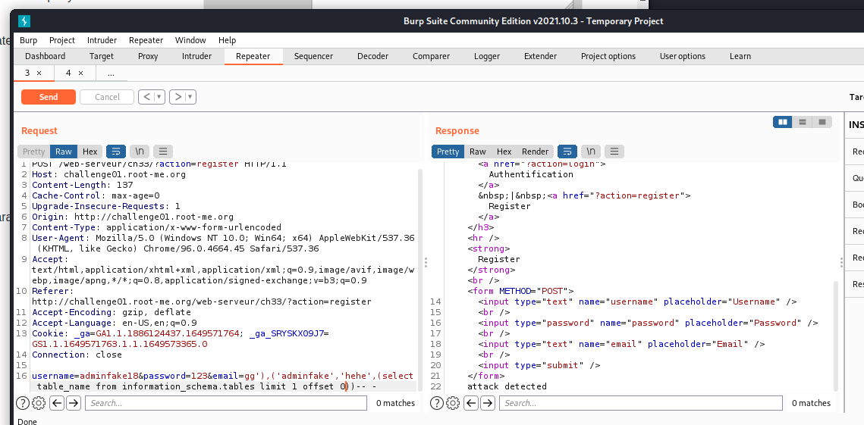864x425 pixels.
Task: Click into the Request search field
Action: click(x=226, y=403)
